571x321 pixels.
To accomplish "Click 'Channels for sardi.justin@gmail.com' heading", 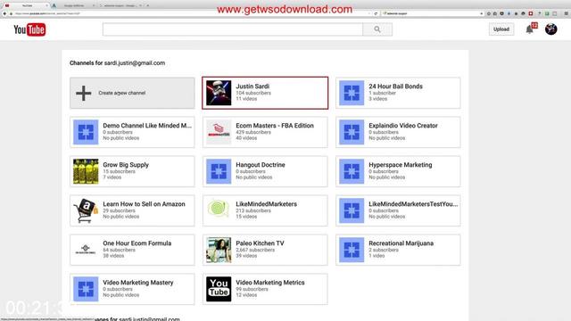I will (117, 63).
